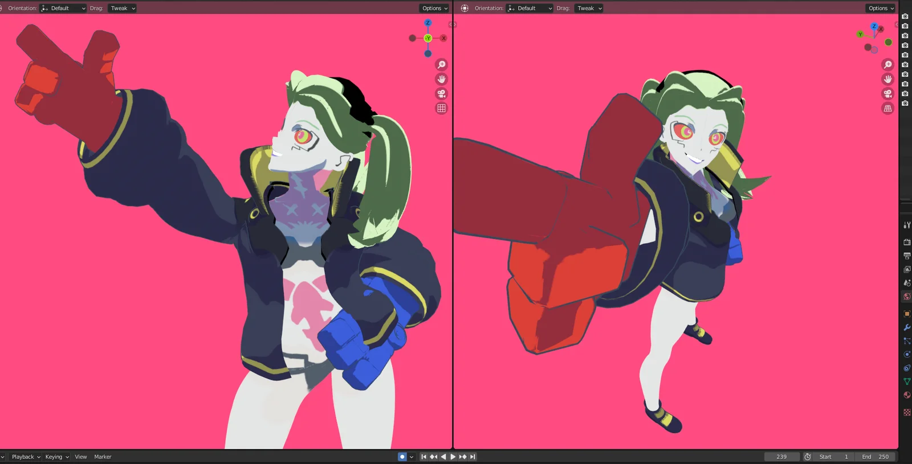The width and height of the screenshot is (912, 464).
Task: Open the Object Data properties green triangle tab
Action: 906,381
